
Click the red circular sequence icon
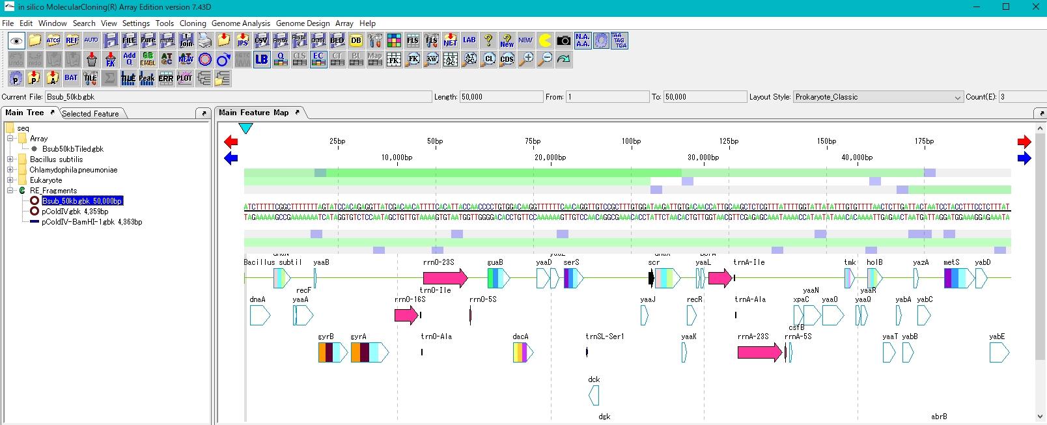tap(205, 59)
